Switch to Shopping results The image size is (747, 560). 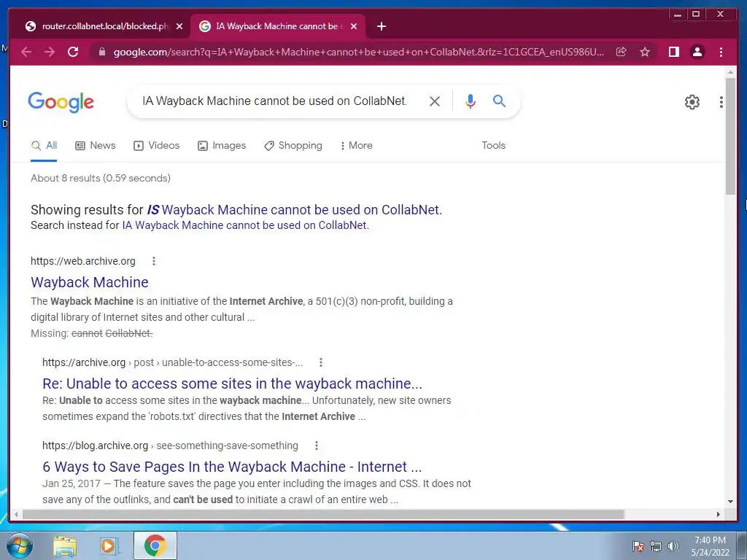(x=293, y=146)
